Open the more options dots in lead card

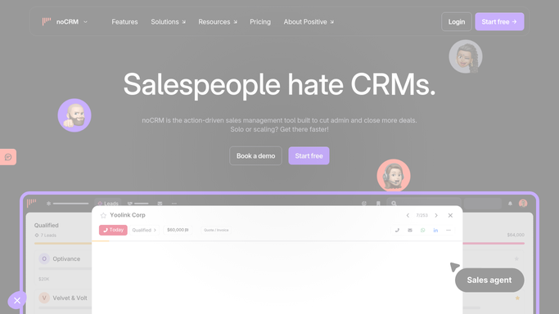tap(449, 231)
